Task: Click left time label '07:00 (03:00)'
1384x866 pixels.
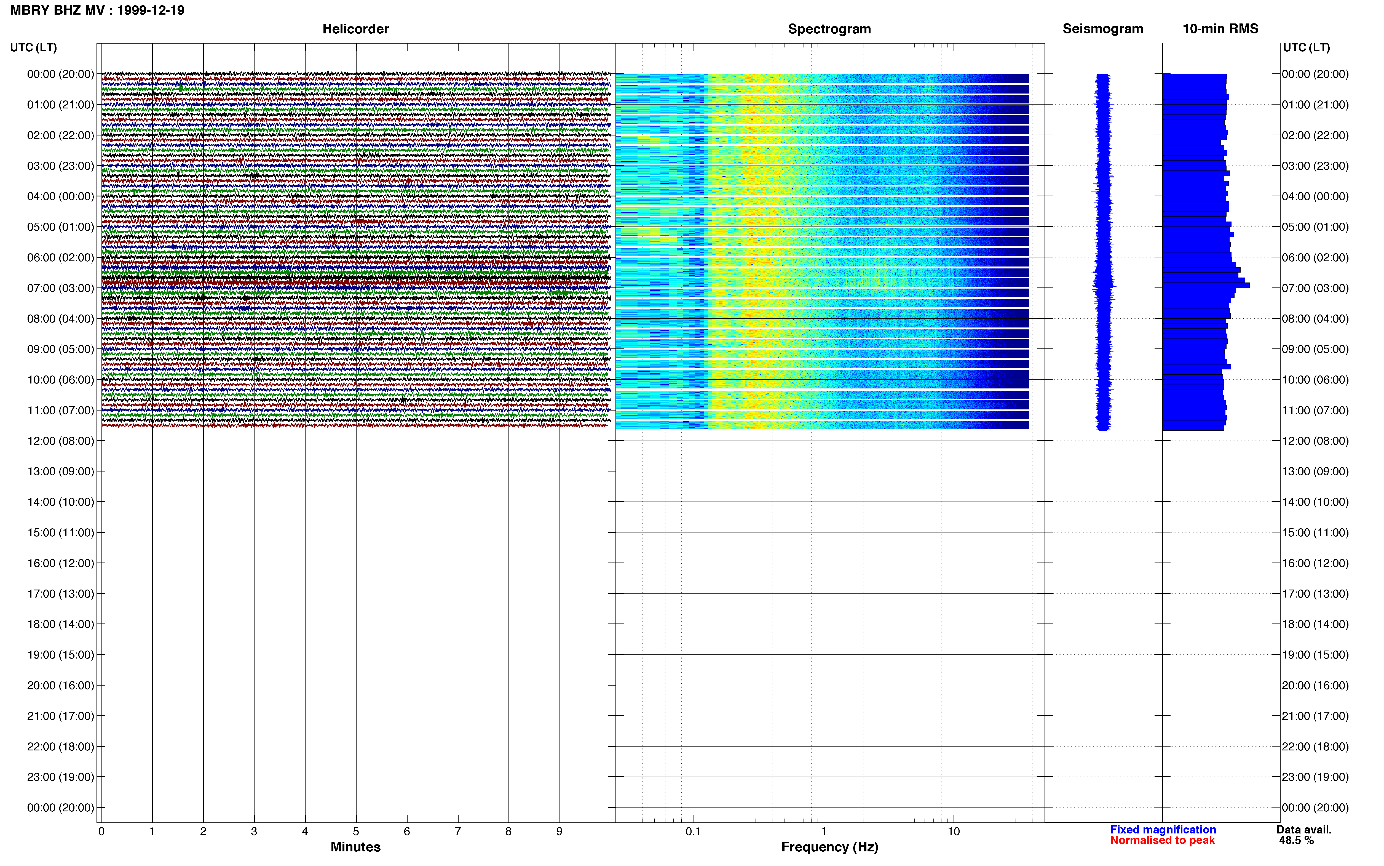Action: (x=61, y=288)
